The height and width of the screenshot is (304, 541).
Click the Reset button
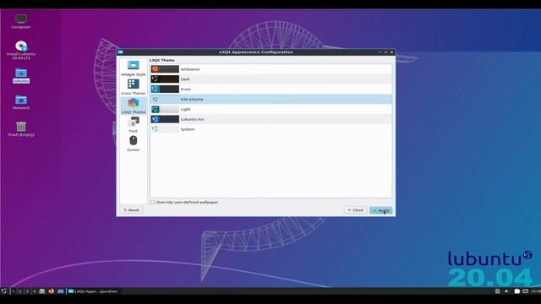tap(131, 210)
